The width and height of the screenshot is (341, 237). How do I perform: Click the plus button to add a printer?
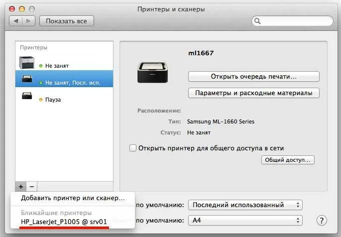(21, 187)
